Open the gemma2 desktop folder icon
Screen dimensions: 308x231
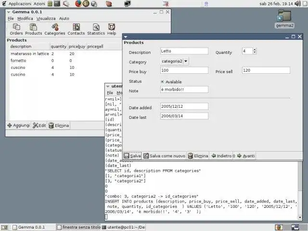point(284,19)
